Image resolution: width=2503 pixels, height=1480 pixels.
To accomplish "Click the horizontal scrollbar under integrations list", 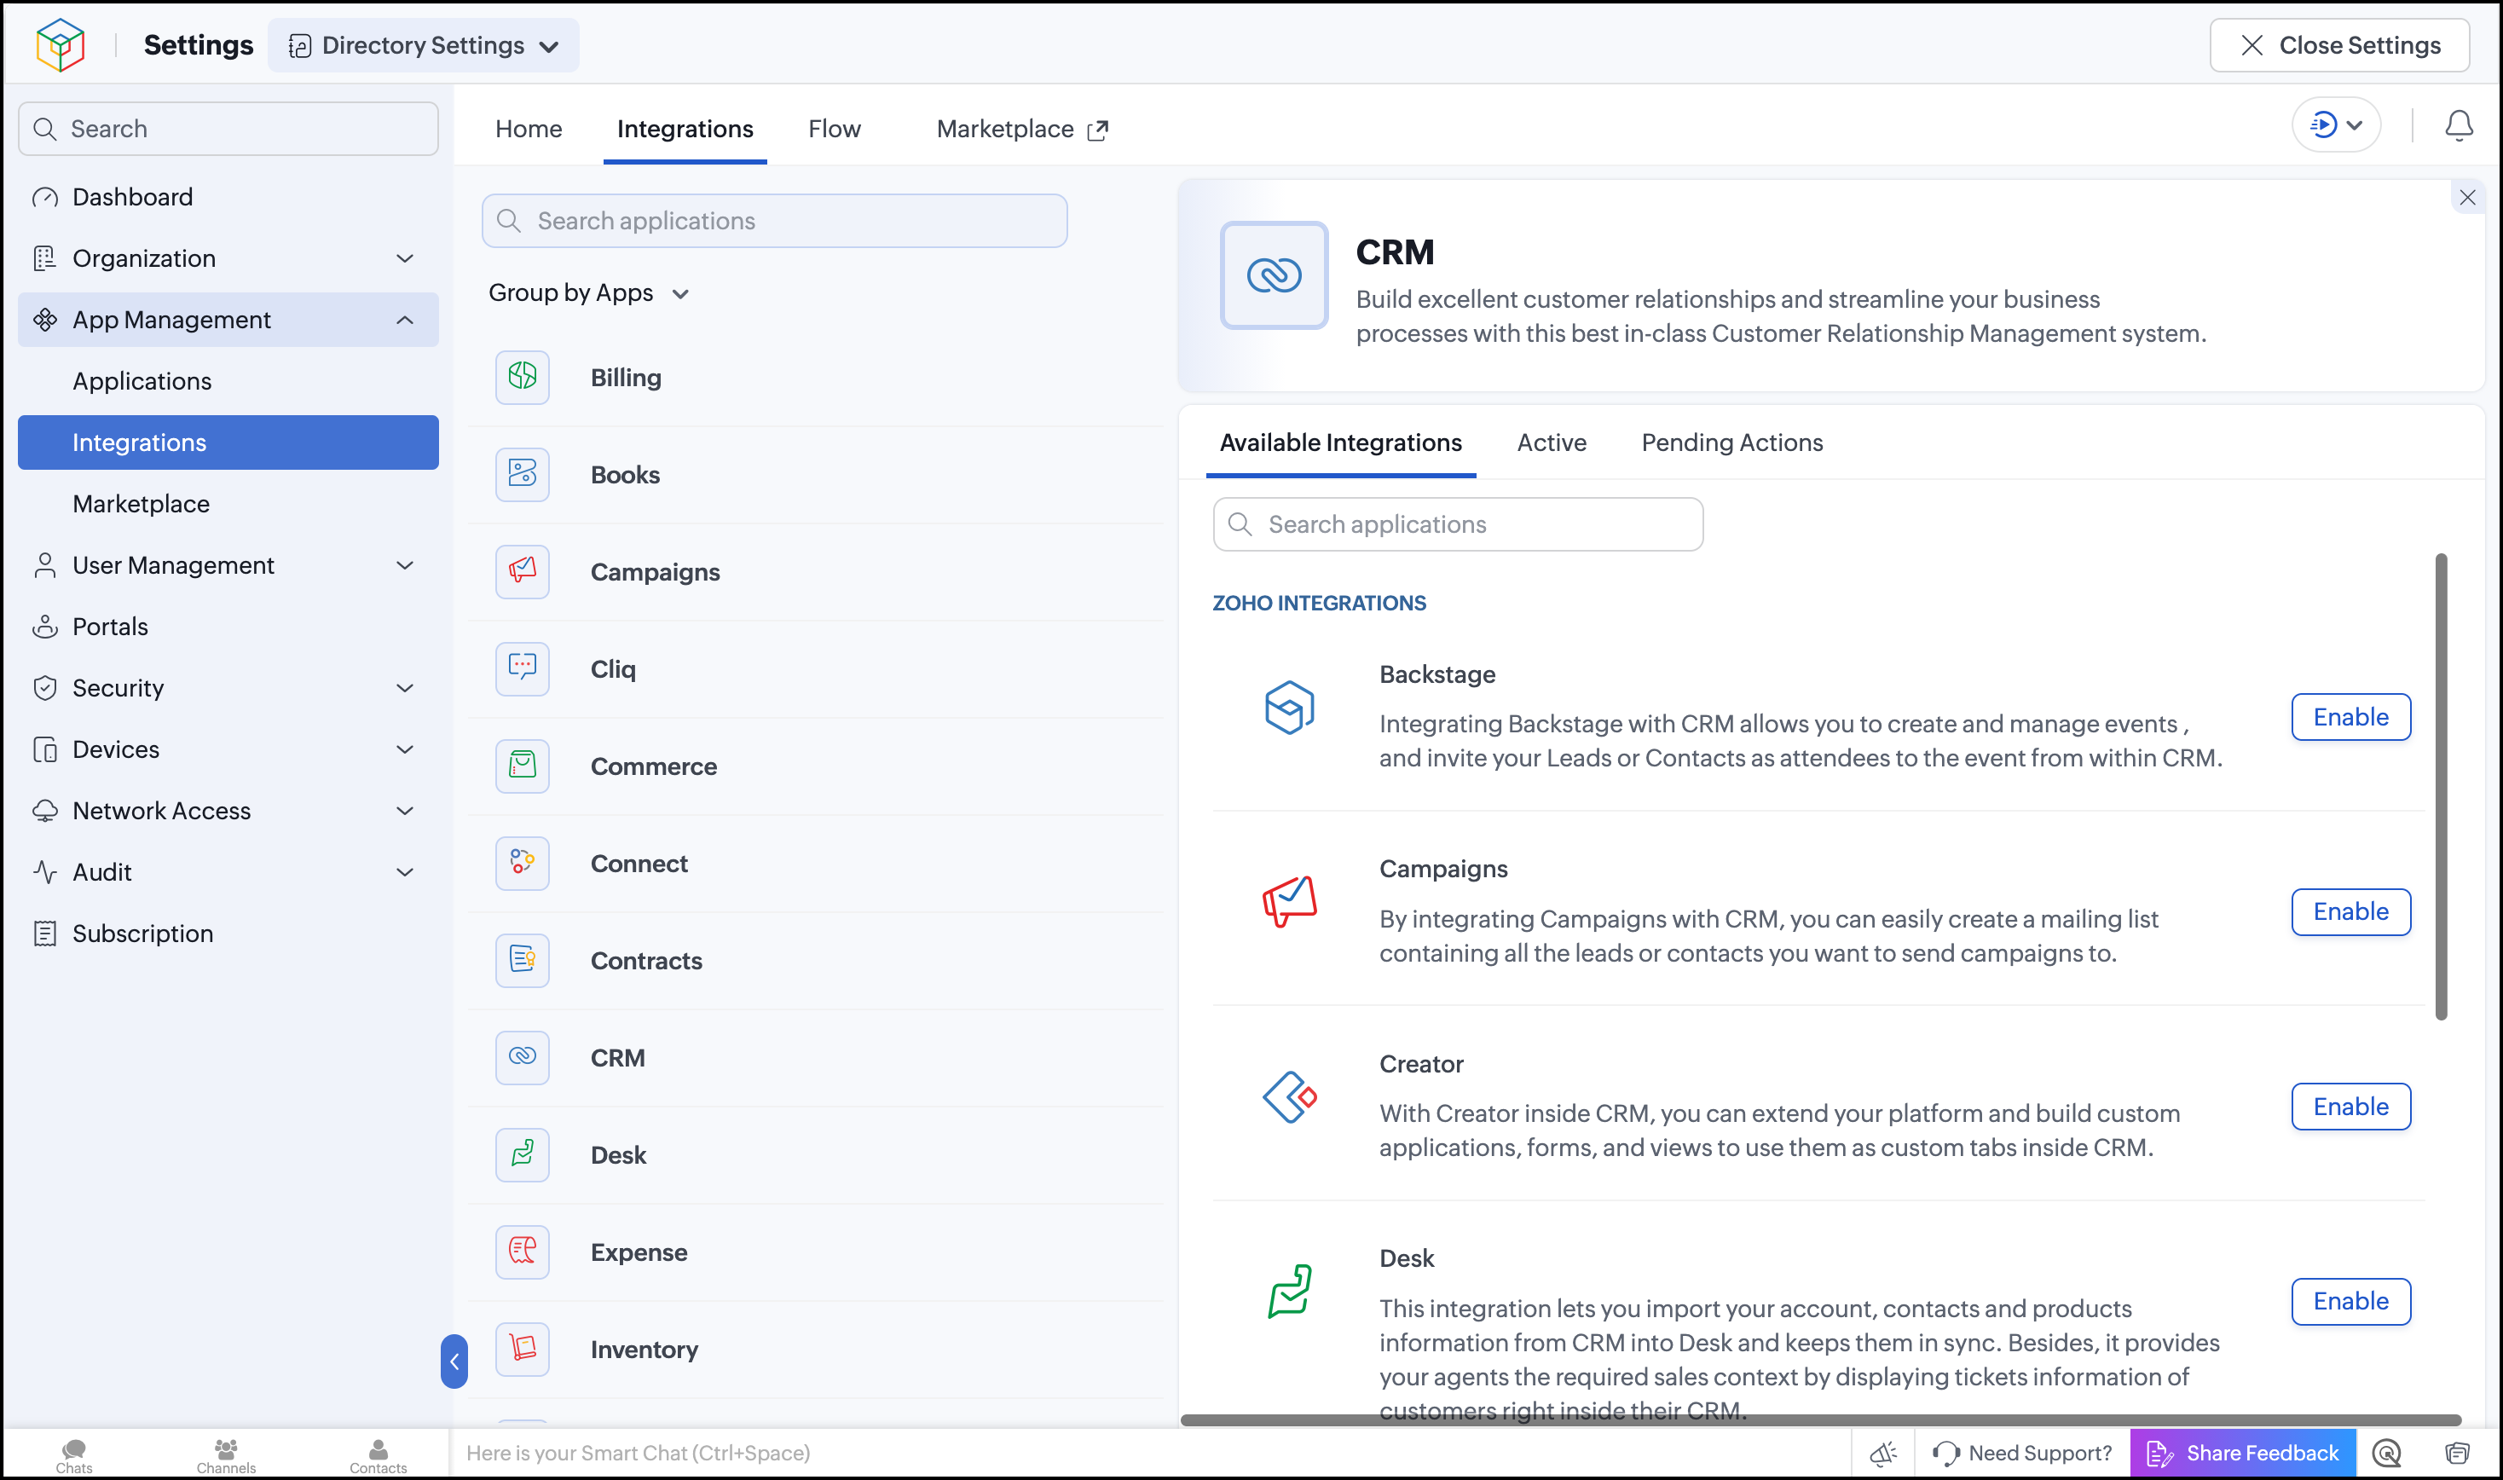I will (x=1820, y=1419).
